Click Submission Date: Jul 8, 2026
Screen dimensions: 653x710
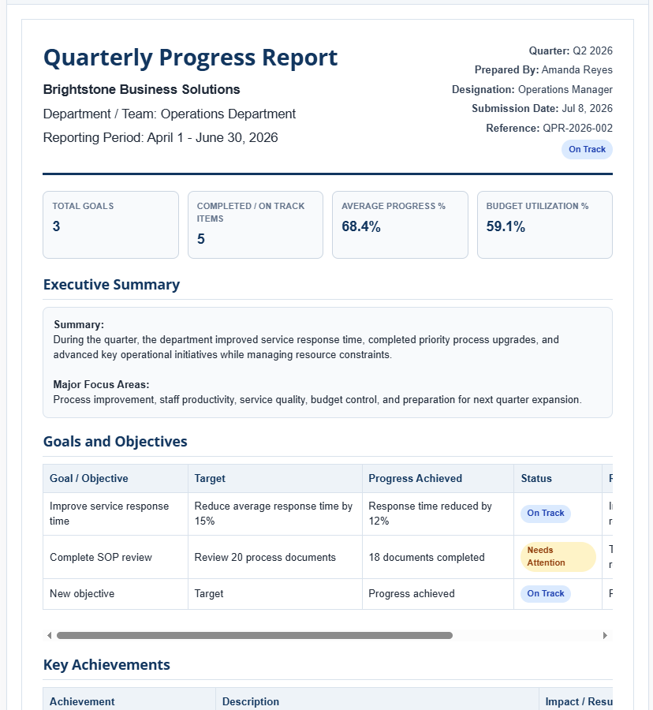542,109
